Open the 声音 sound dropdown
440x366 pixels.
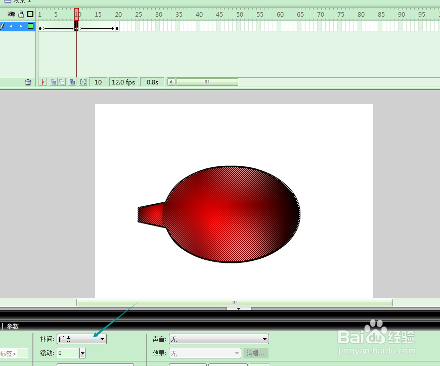219,339
